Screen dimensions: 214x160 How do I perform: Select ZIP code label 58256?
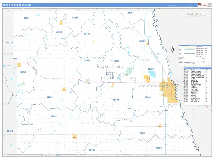(x=141, y=41)
